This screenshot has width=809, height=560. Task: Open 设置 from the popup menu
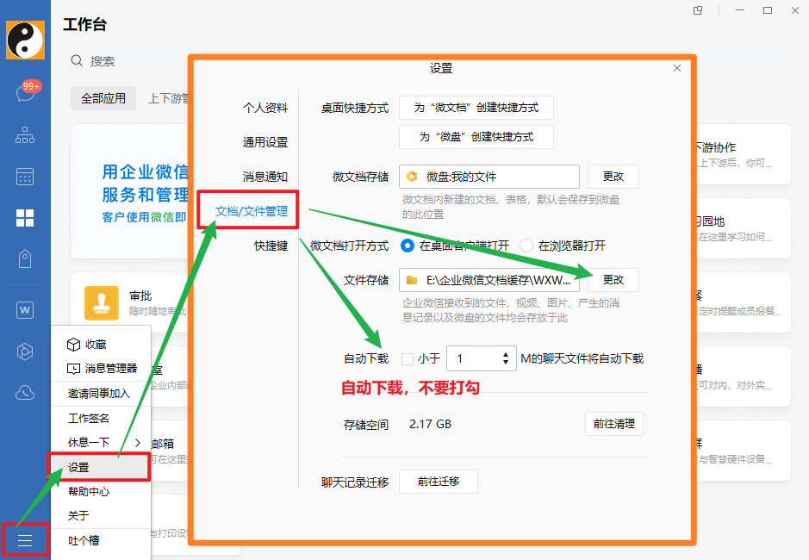point(101,467)
